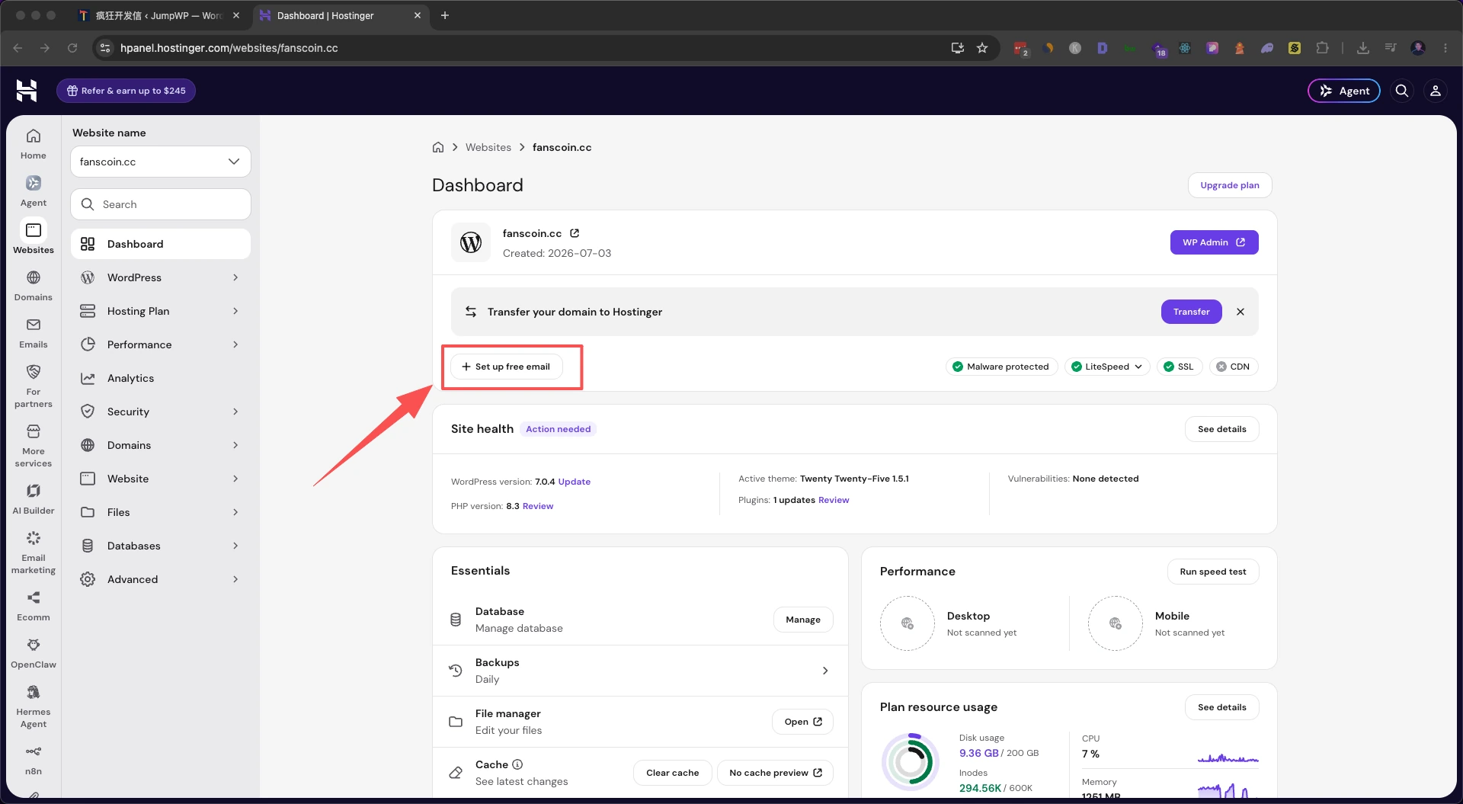See details for Site health
This screenshot has height=804, width=1463.
(1221, 429)
